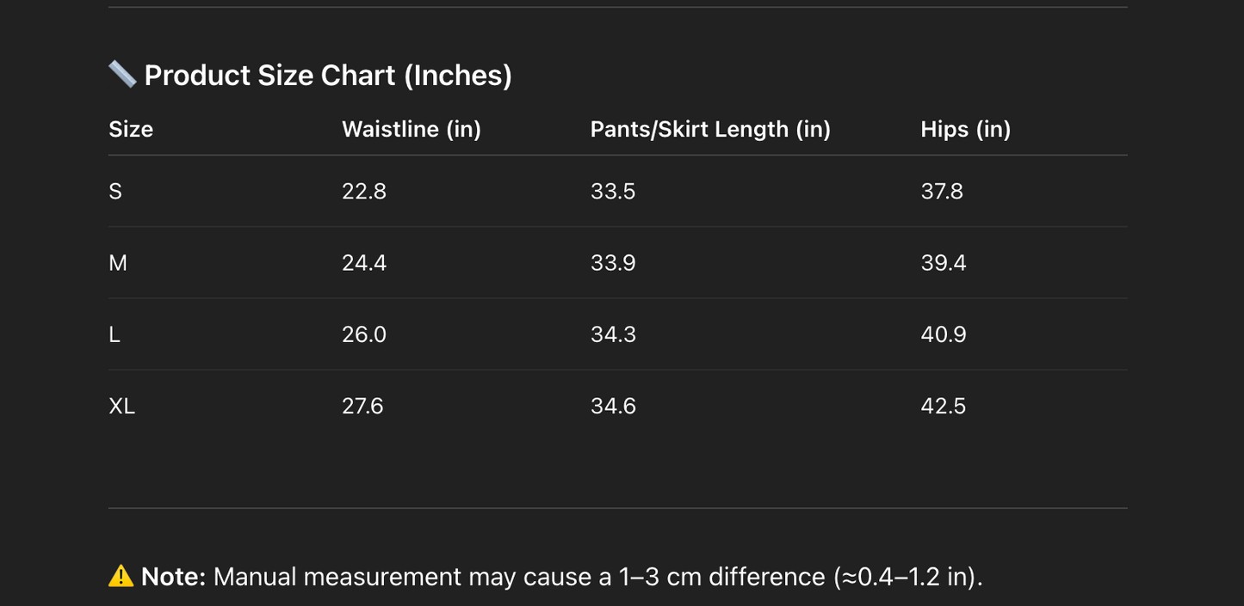Choose the XL size row label
This screenshot has height=606, width=1244.
(122, 406)
